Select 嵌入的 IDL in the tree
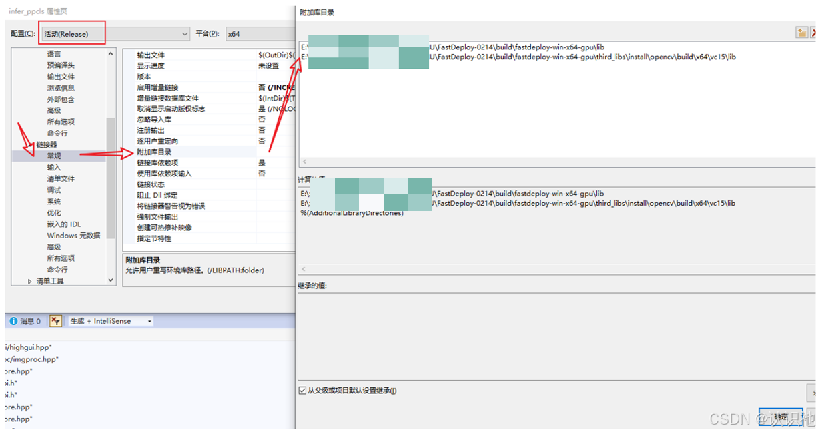Viewport: 818px width, 432px height. click(64, 224)
